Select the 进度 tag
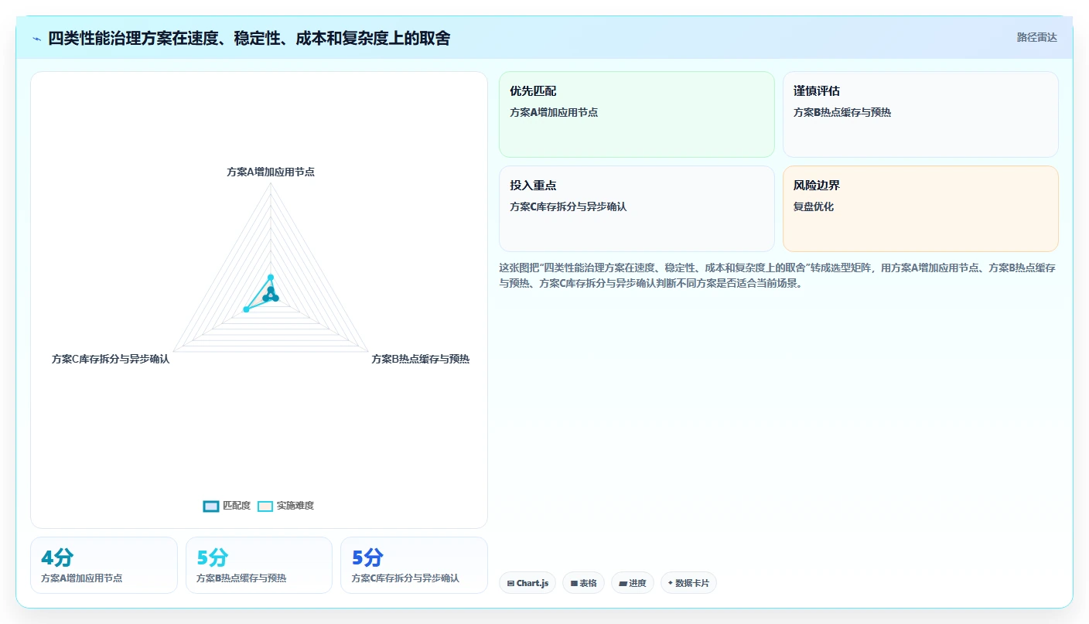The height and width of the screenshot is (624, 1089). [x=633, y=583]
